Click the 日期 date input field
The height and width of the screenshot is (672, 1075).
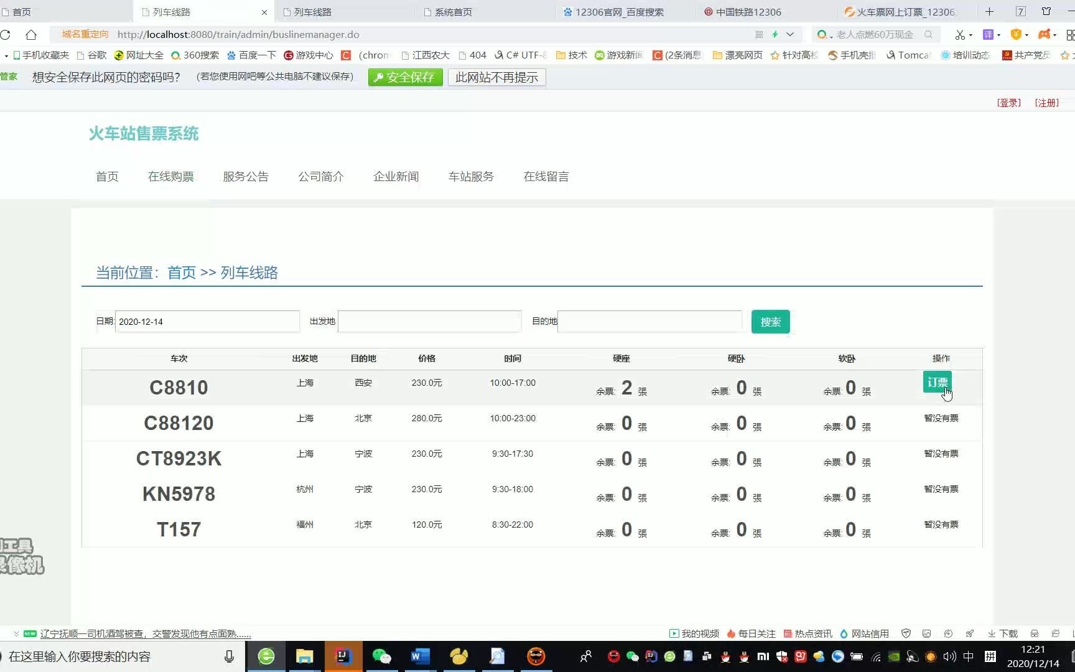(x=207, y=322)
